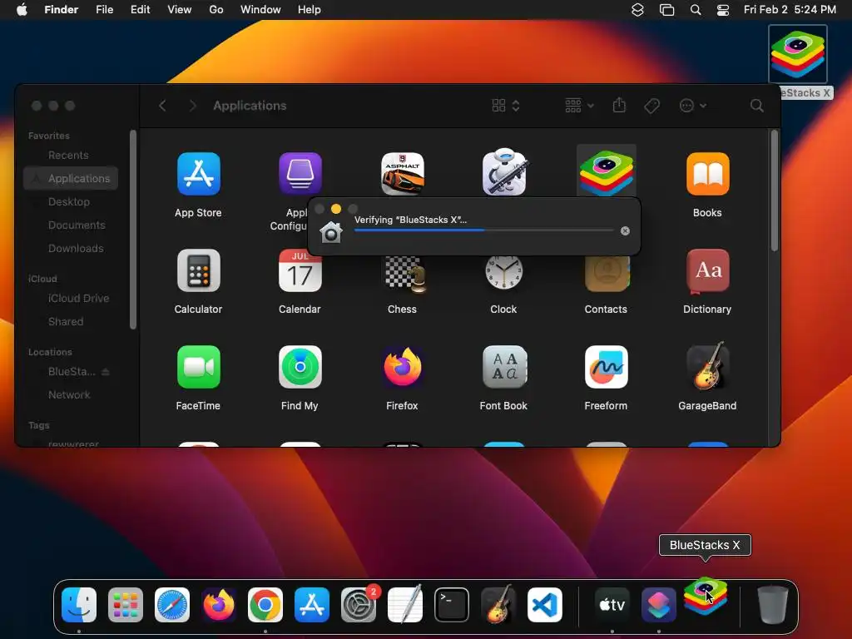852x639 pixels.
Task: Select the Font Book app icon
Action: (x=504, y=367)
